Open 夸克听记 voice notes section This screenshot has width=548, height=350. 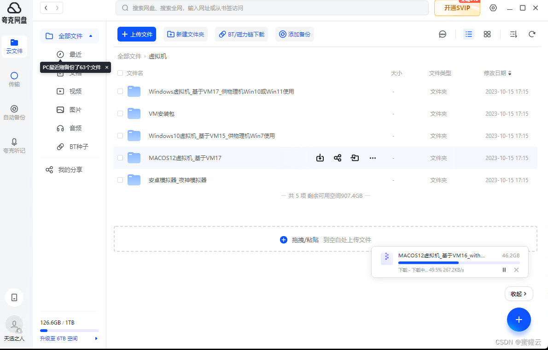click(x=14, y=146)
